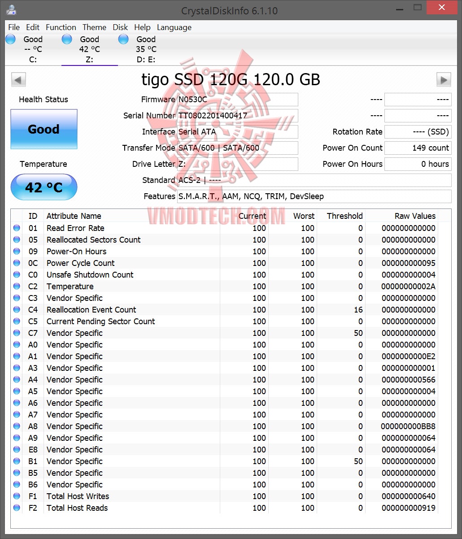Select threshold value 16 in Reallocation row

pyautogui.click(x=358, y=310)
